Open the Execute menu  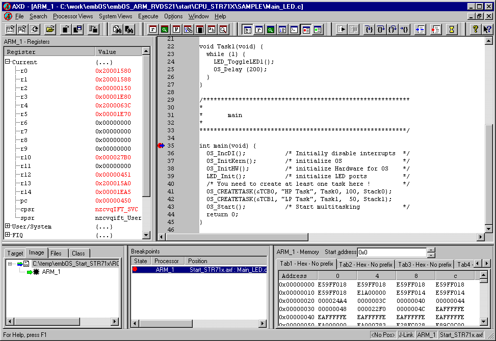click(x=148, y=16)
